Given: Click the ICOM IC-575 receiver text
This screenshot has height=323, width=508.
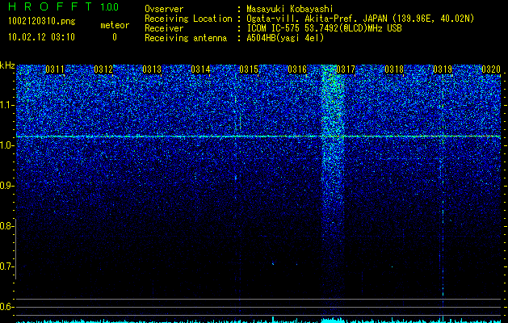Looking at the screenshot, I should point(324,28).
